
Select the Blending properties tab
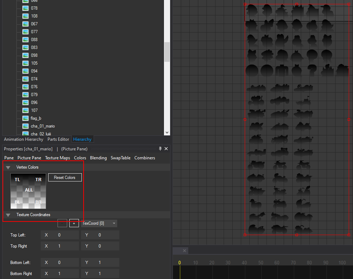point(98,158)
